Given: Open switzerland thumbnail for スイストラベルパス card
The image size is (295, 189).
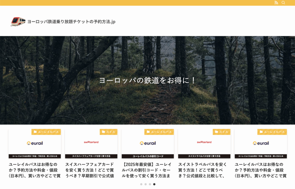Looking at the screenshot, I should click(204, 144).
